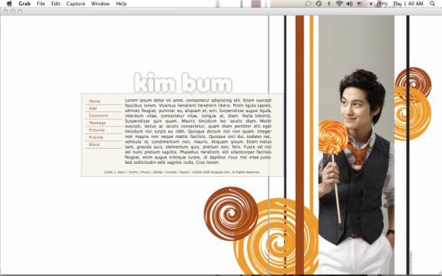The width and height of the screenshot is (442, 276).
Task: Click the Lorem ipsum paragraph text
Action: tap(198, 131)
